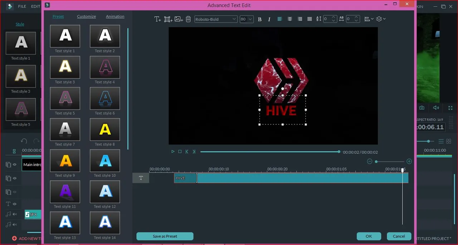
Task: Click the T track icon in dialog timeline
Action: pos(141,178)
